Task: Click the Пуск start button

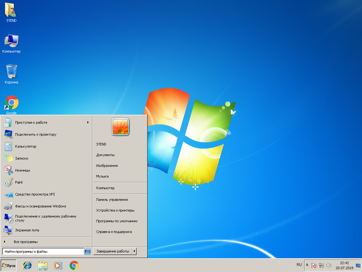Action: 9,266
